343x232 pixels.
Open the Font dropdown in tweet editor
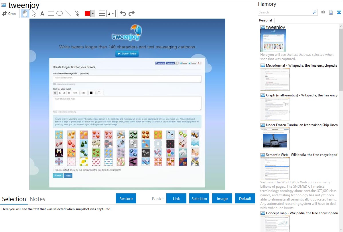coord(76,93)
